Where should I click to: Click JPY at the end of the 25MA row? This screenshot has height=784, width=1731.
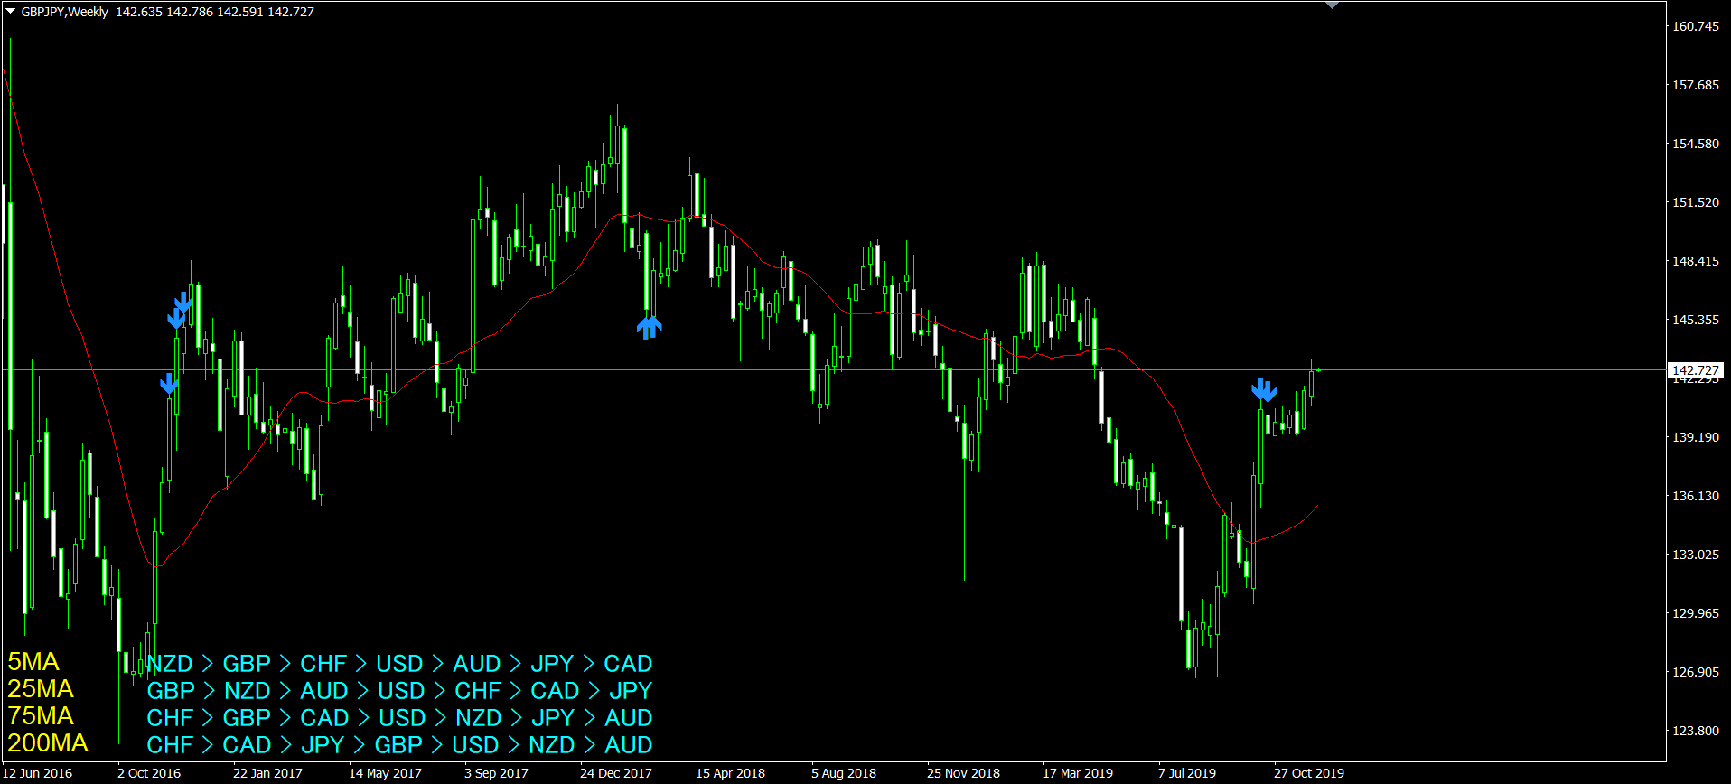[x=630, y=691]
